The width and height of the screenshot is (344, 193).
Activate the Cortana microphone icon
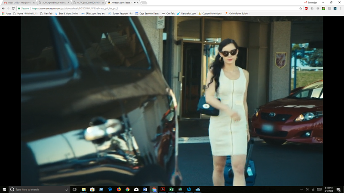(67, 190)
